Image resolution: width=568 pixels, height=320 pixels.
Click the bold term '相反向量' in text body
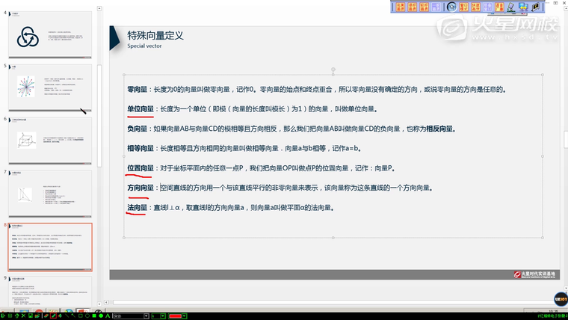[x=439, y=129]
